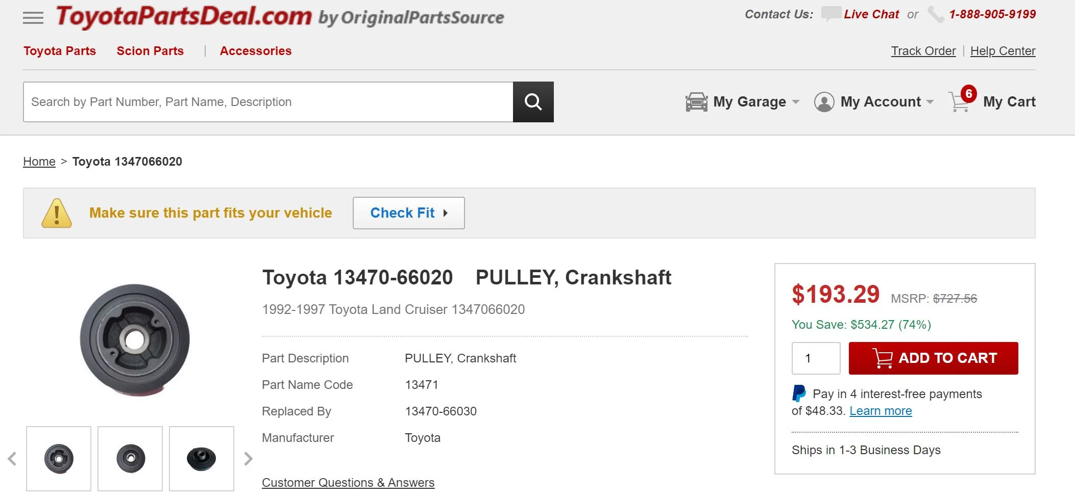Open the Scion Parts menu
The image size is (1075, 499).
click(x=150, y=51)
